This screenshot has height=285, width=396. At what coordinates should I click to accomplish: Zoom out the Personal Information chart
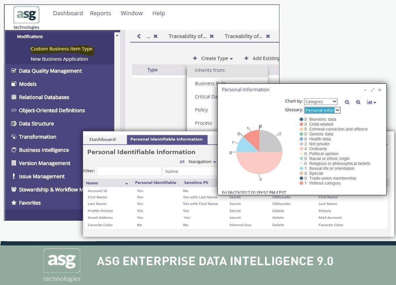click(347, 102)
